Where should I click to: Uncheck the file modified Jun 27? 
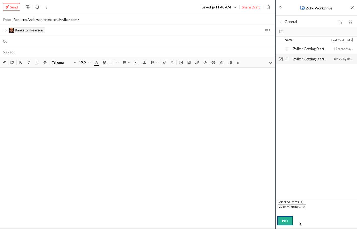[x=281, y=59]
